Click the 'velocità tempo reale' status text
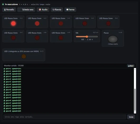140x124 pixels. click(40, 4)
